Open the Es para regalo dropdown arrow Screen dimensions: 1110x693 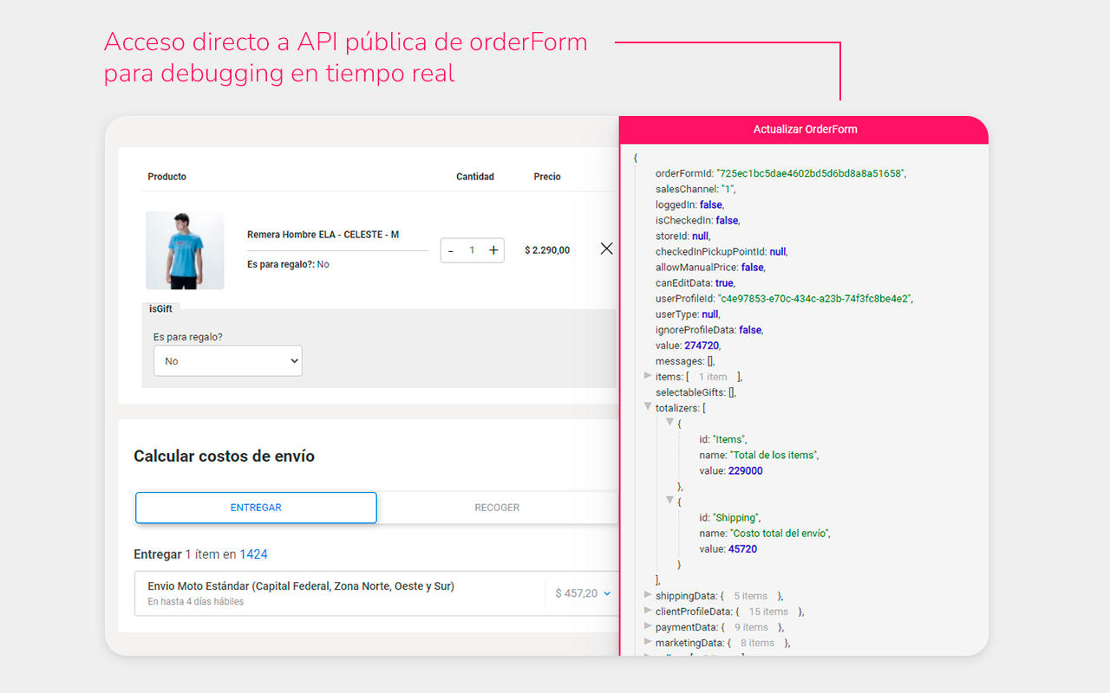point(295,360)
